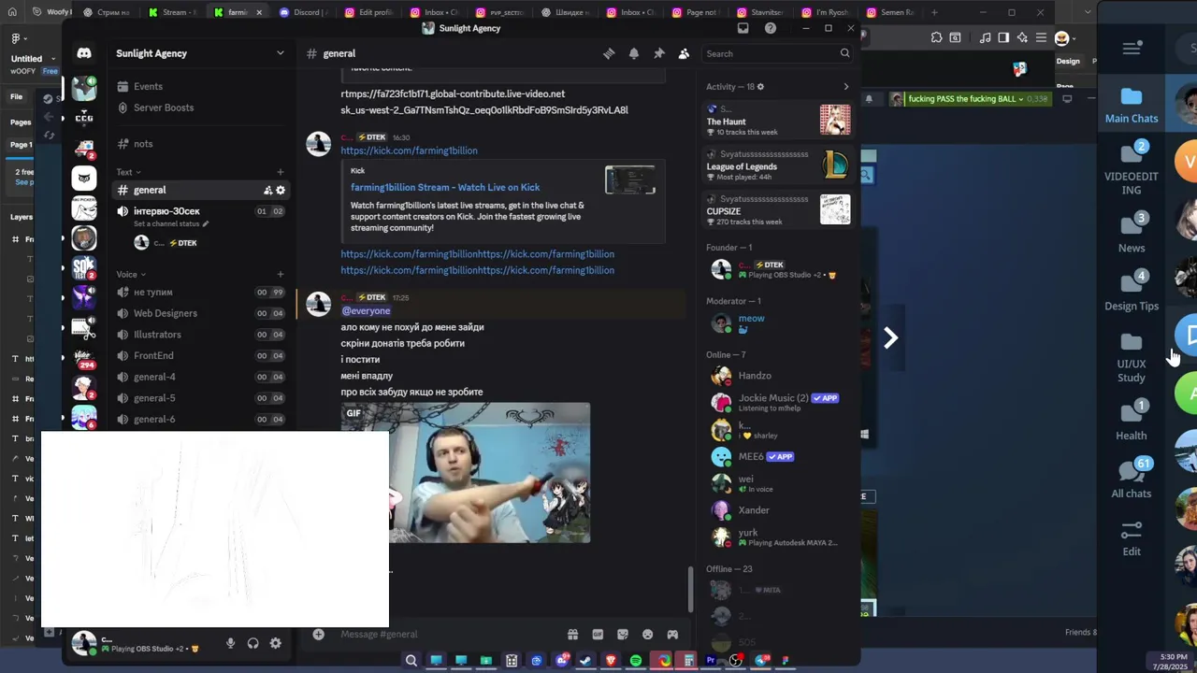Open Activity settings gear in member list
Viewport: 1197px width, 673px height.
760,87
